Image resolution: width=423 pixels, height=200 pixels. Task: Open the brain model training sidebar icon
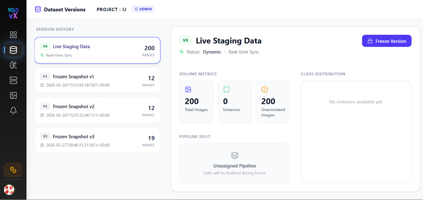click(13, 65)
